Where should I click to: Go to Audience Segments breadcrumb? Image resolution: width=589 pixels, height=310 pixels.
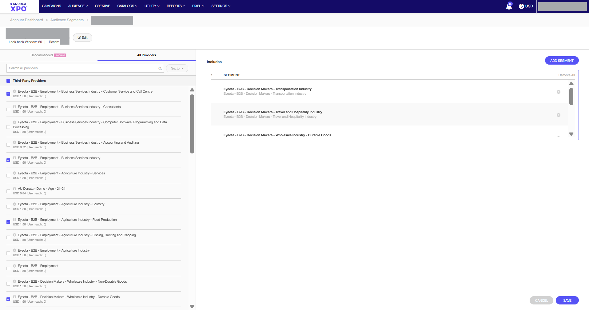coord(67,20)
